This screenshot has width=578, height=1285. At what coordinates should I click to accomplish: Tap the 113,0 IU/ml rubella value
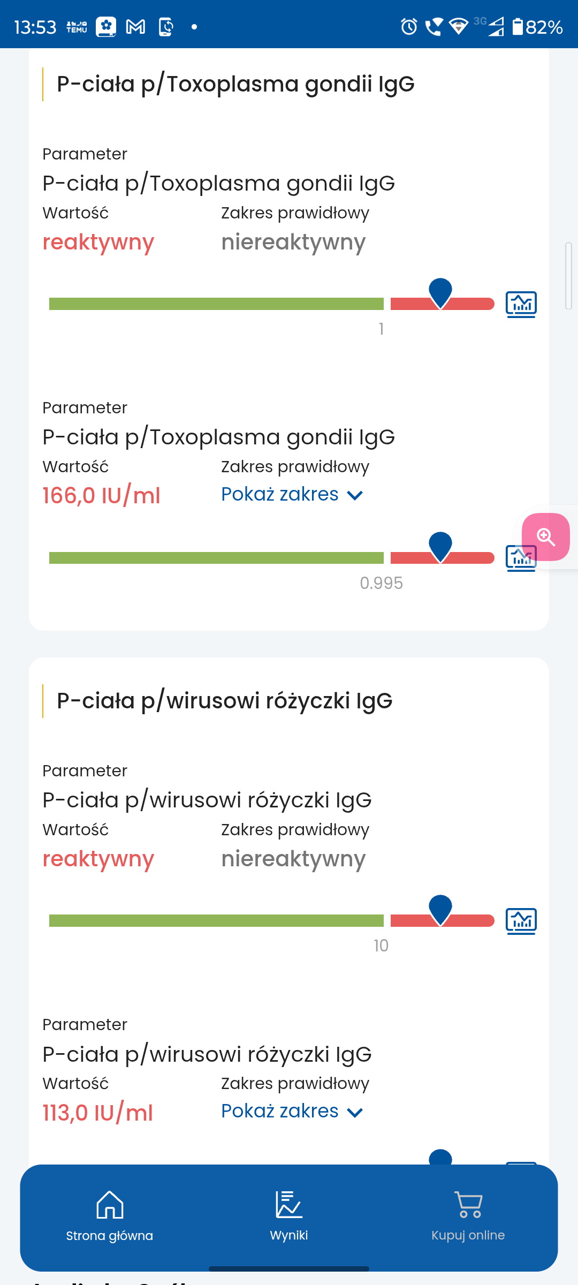[98, 1113]
